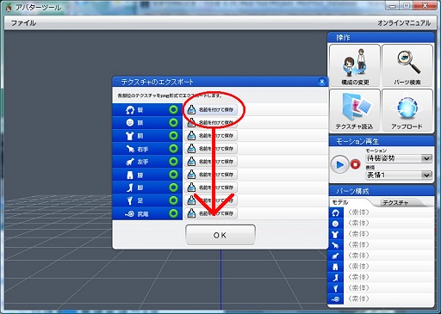441x314 pixels.
Task: Toggle the green circle for 顔 face texture
Action: click(173, 123)
